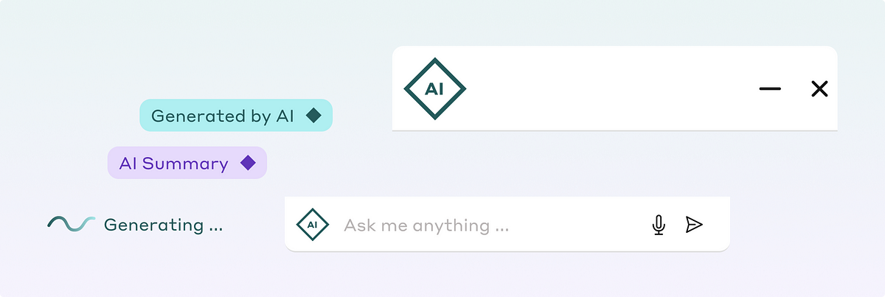The width and height of the screenshot is (885, 297).
Task: Click the small AI diamond logo in ask bar
Action: [312, 225]
